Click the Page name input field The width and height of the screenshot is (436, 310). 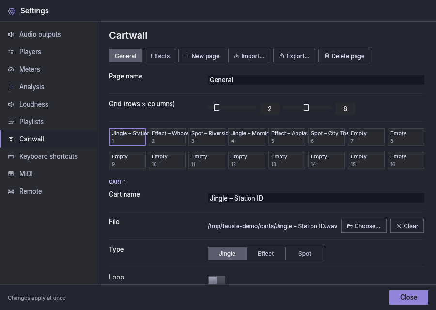316,80
